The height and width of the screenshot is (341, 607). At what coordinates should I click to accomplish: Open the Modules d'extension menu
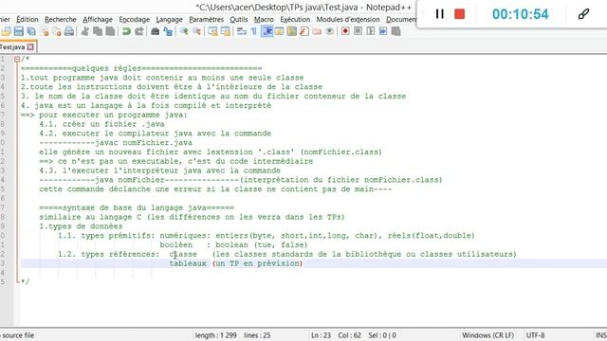pyautogui.click(x=348, y=19)
